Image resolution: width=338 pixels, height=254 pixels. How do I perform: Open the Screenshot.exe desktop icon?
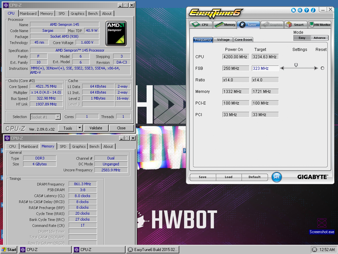321,226
